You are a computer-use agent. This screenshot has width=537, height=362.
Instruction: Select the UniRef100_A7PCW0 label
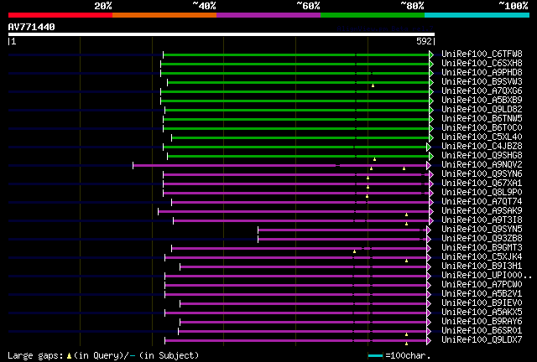pos(482,285)
